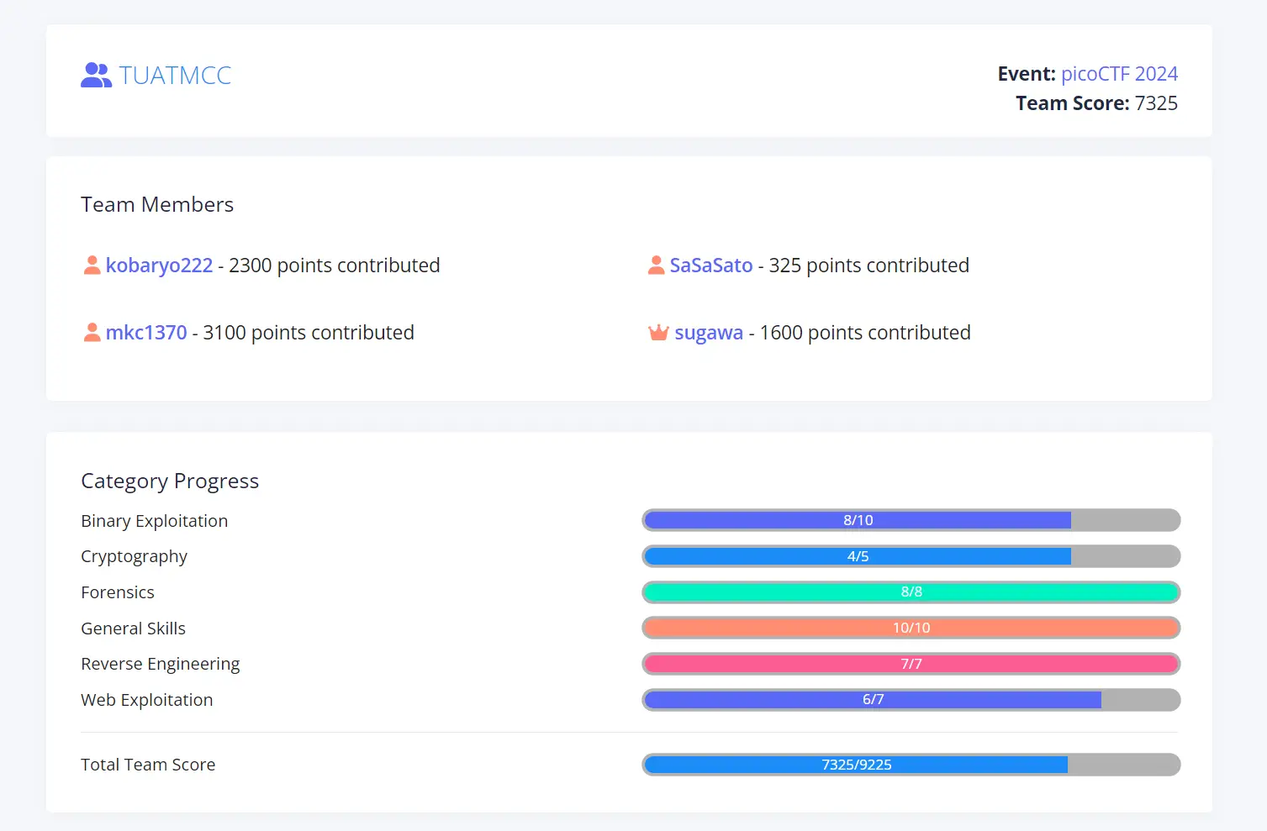Visit the mkc1370 member profile
1267x831 pixels.
[x=146, y=333]
